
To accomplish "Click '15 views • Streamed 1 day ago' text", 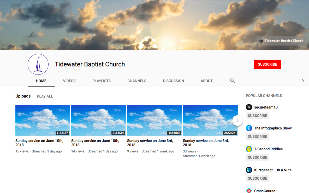I will [38, 151].
